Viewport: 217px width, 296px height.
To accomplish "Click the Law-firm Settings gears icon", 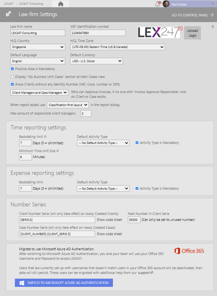I will pos(8,14).
